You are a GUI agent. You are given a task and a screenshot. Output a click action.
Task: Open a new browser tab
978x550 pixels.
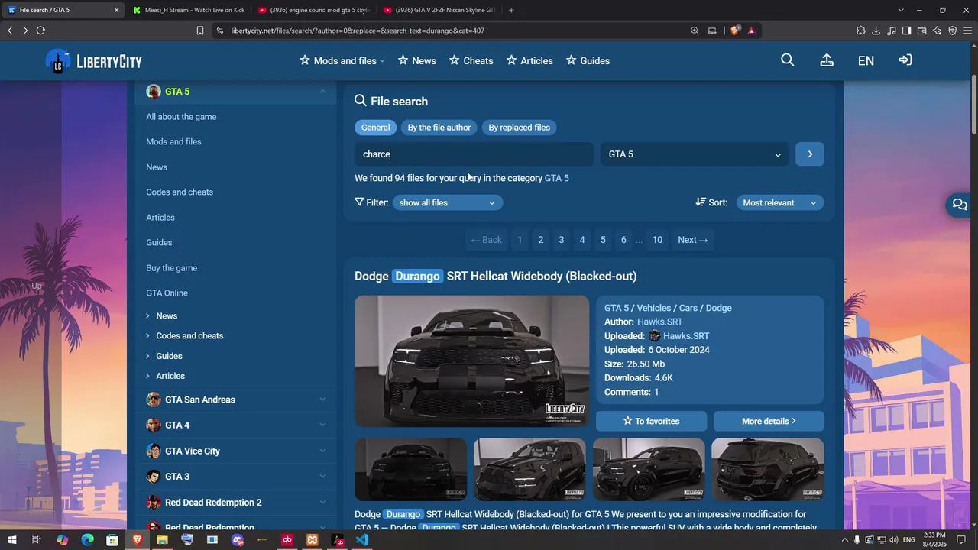click(511, 10)
